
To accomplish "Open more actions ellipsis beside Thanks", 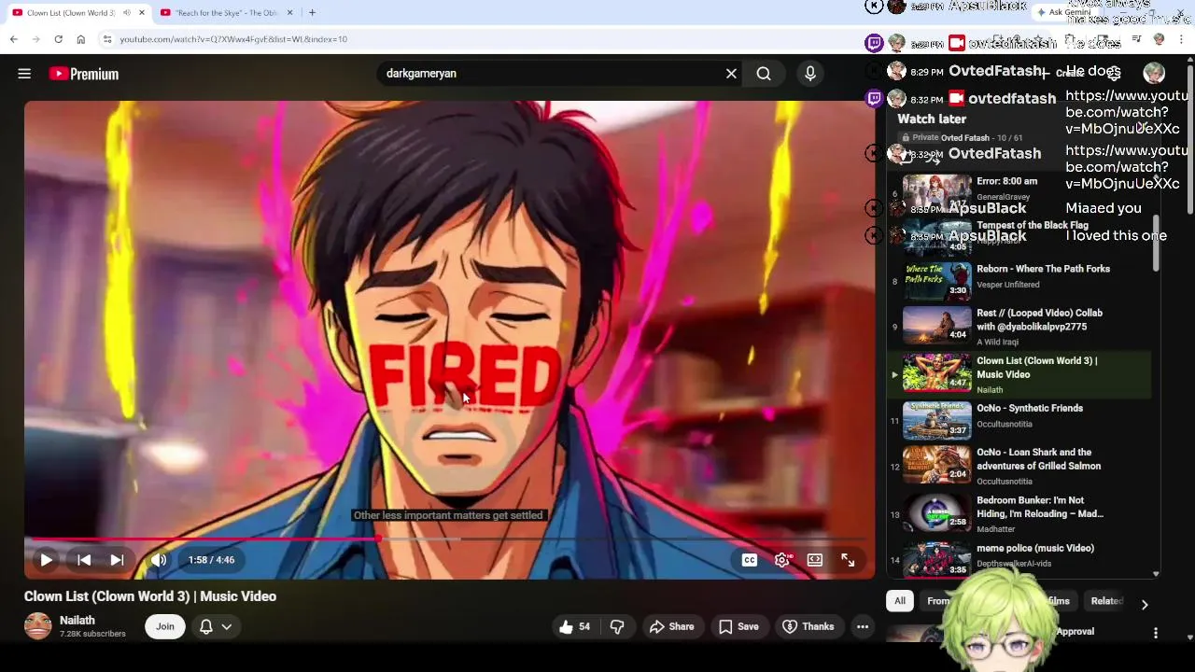I will pos(863,626).
